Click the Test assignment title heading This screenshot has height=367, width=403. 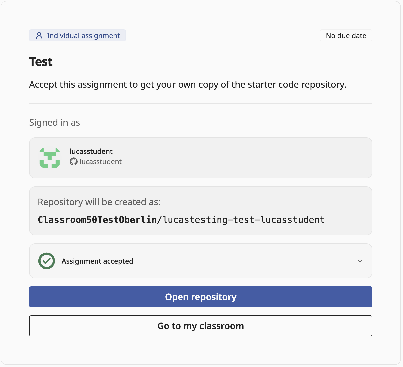pyautogui.click(x=41, y=62)
